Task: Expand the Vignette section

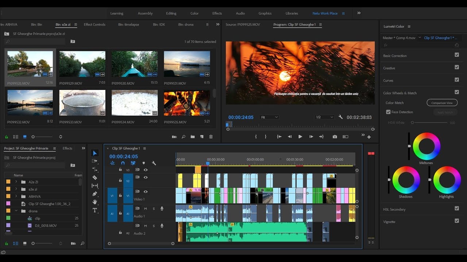Action: 389,222
